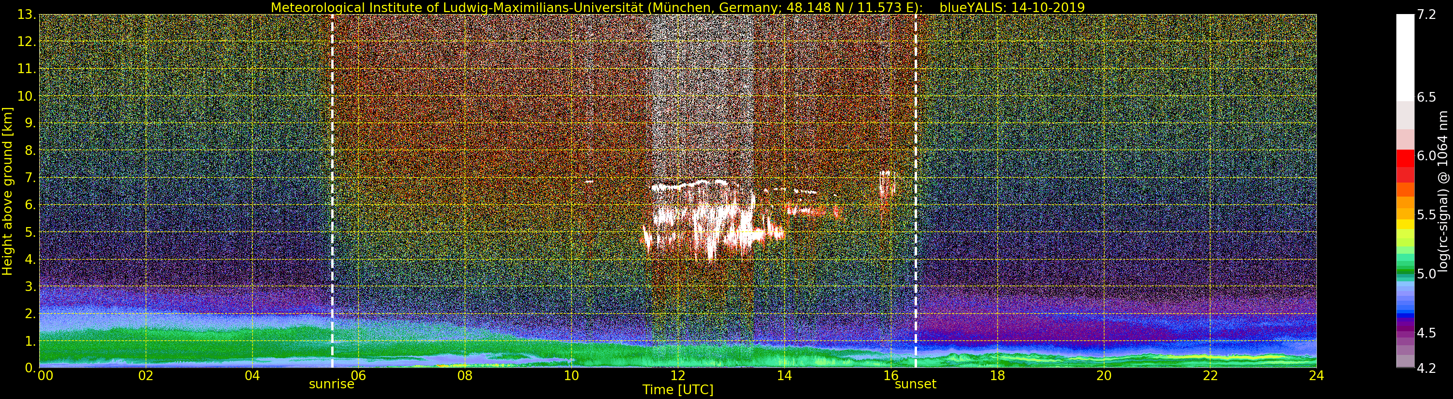This screenshot has height=399, width=1453.
Task: Click the time tick label '12'
Action: pyautogui.click(x=678, y=376)
